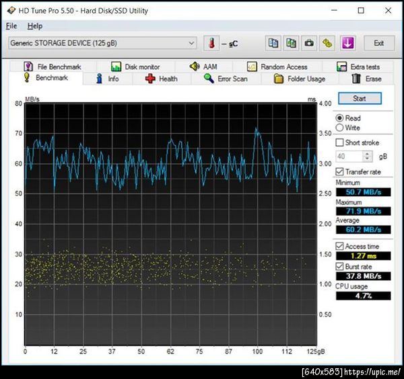The height and width of the screenshot is (379, 404).
Task: Open options with the yellow tool icon
Action: point(327,43)
